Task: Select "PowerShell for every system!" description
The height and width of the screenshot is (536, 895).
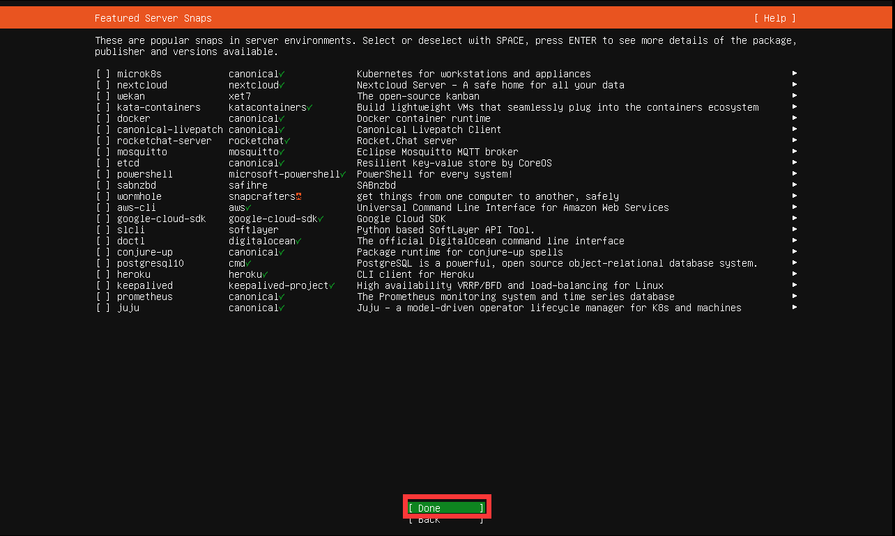Action: click(x=435, y=174)
